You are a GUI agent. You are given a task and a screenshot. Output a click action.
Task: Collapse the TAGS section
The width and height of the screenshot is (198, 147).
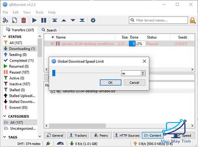point(5,137)
